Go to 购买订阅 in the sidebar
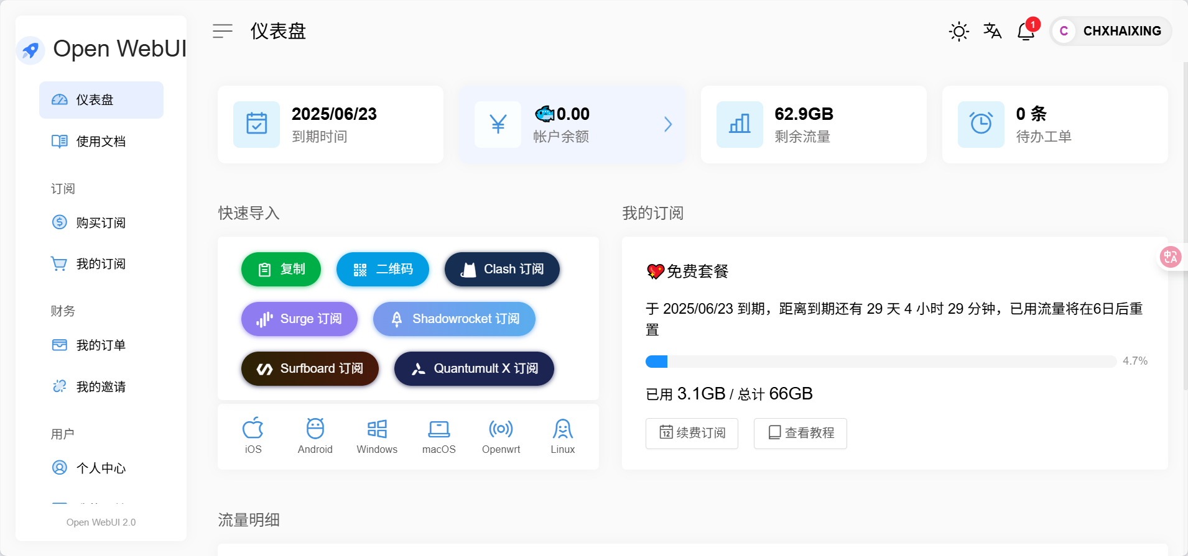The height and width of the screenshot is (556, 1188). (101, 222)
